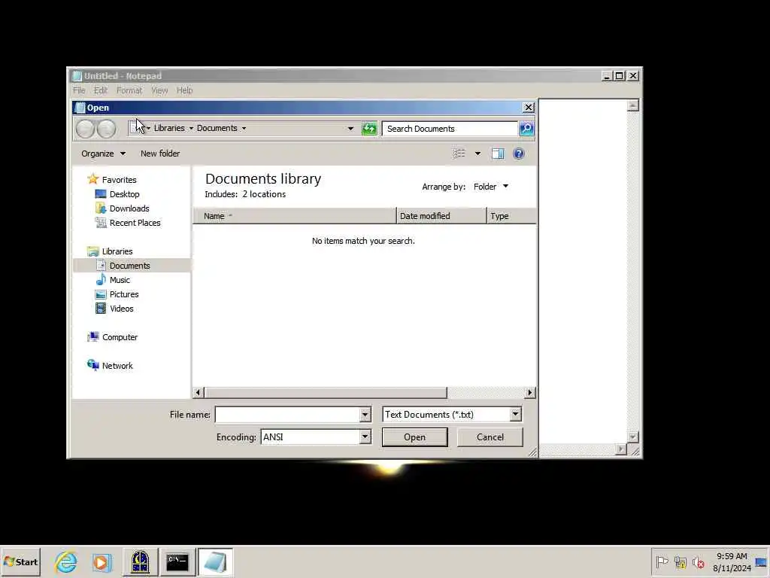The height and width of the screenshot is (578, 770).
Task: Open command prompt taskbar icon
Action: tap(177, 561)
